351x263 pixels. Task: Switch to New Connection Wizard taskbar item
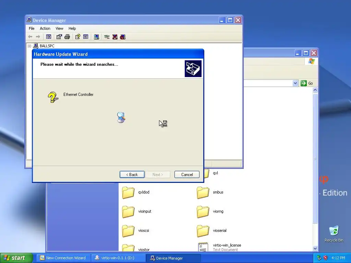63,258
